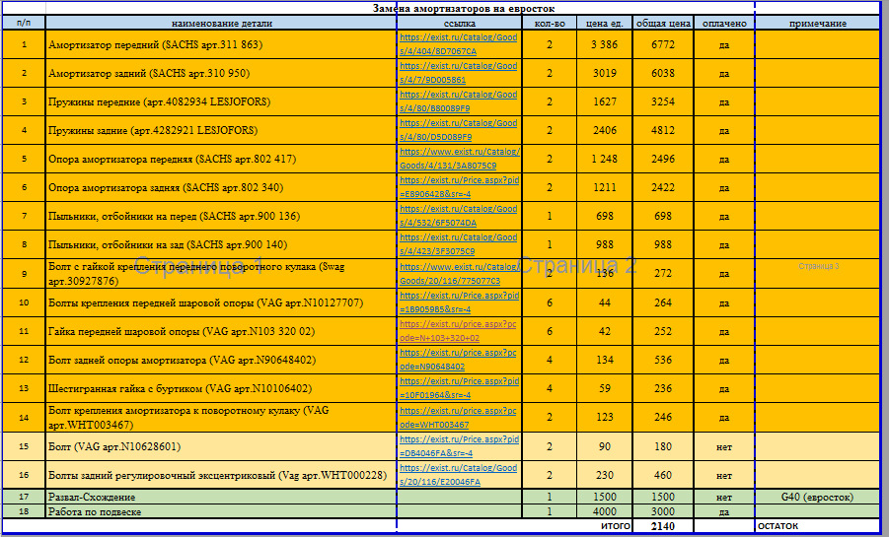889x537 pixels.
Task: Select cell Болт задней опоры амортизатора
Action: pos(221,360)
